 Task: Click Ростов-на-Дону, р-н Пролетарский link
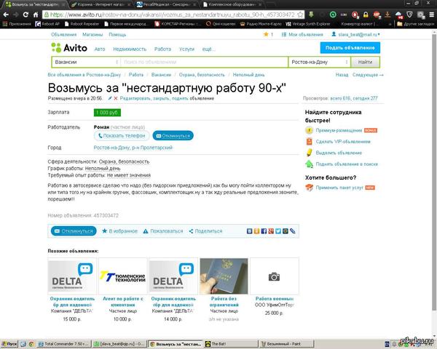pos(133,148)
